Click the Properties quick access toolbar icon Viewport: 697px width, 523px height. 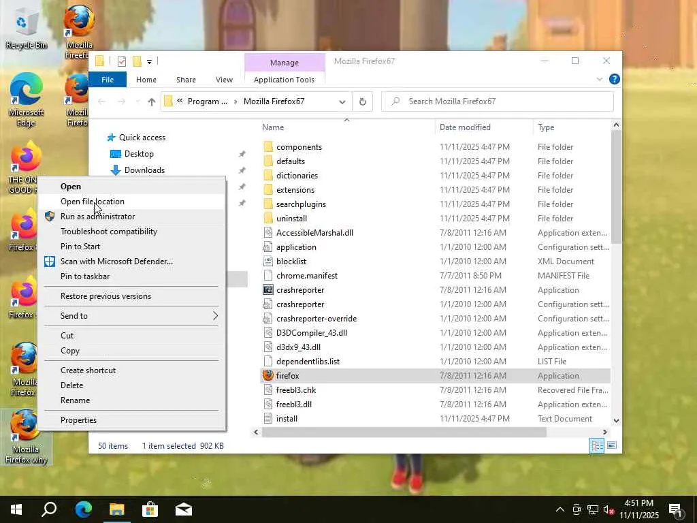122,61
